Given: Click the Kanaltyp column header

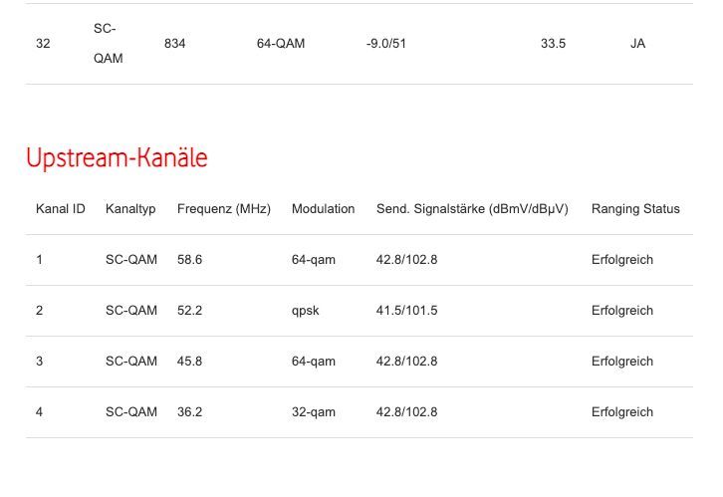Looking at the screenshot, I should (130, 209).
